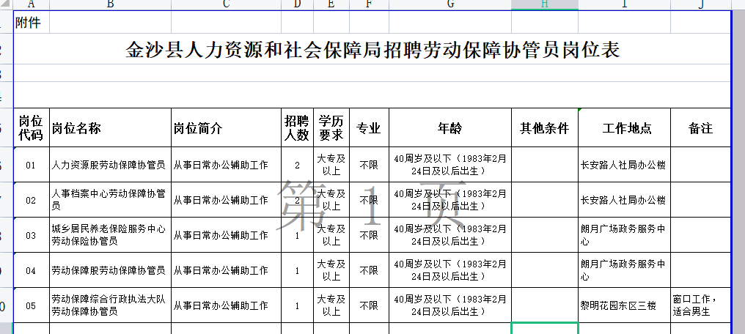Screen dimensions: 745x334
Task: Select the 40周岁及以下 age cell for position 04
Action: 450,270
